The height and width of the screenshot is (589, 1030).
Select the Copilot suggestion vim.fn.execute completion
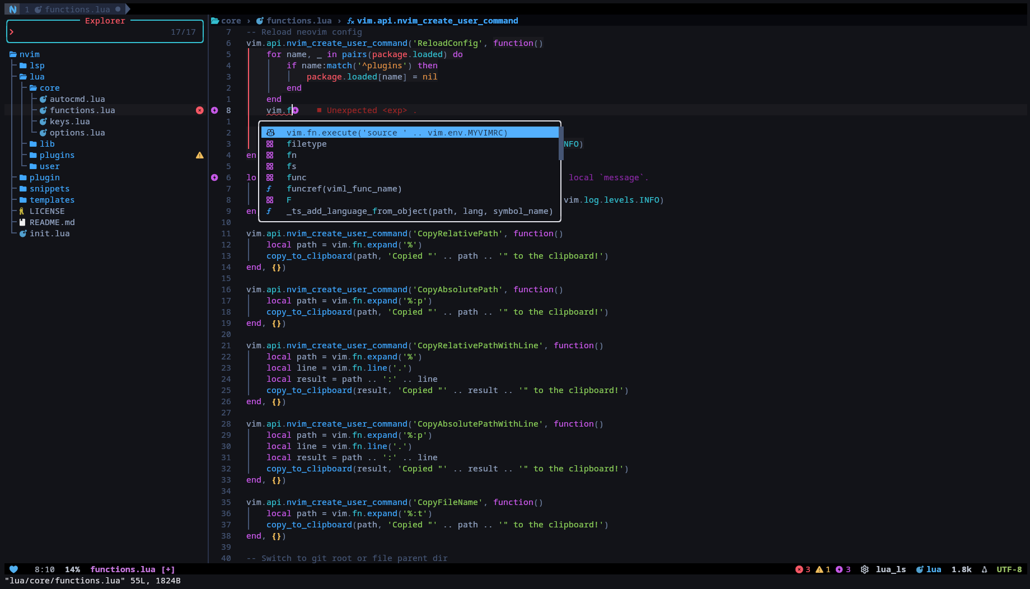coord(410,133)
